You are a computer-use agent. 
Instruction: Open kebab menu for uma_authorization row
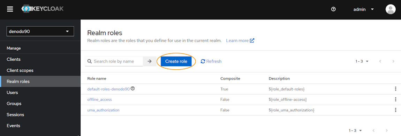pyautogui.click(x=395, y=110)
